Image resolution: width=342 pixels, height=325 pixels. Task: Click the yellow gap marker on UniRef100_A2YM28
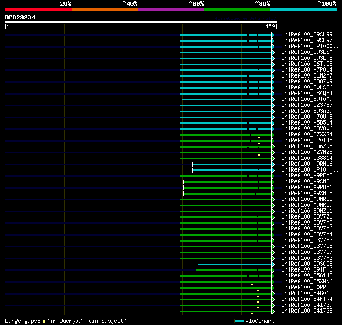[x=259, y=154]
